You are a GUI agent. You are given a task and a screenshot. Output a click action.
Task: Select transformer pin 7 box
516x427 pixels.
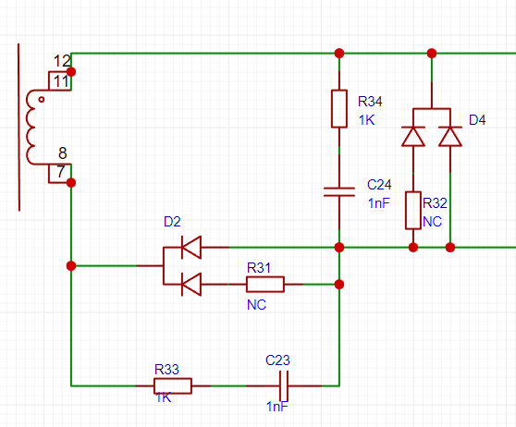[59, 174]
